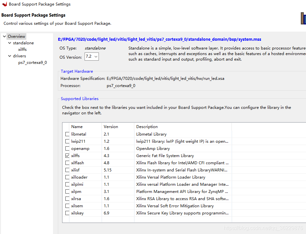This screenshot has width=306, height=234.
Task: Select drivers in the navigator tree
Action: pyautogui.click(x=20, y=56)
